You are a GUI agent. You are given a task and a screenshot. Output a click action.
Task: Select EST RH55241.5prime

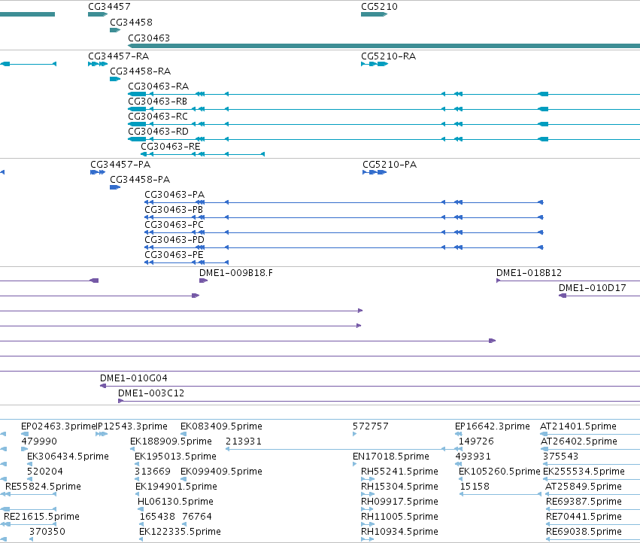pos(399,472)
